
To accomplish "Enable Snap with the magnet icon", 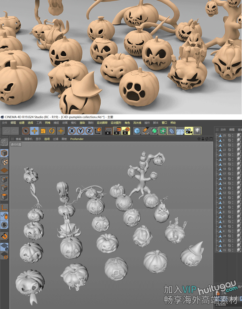I will (x=4, y=236).
